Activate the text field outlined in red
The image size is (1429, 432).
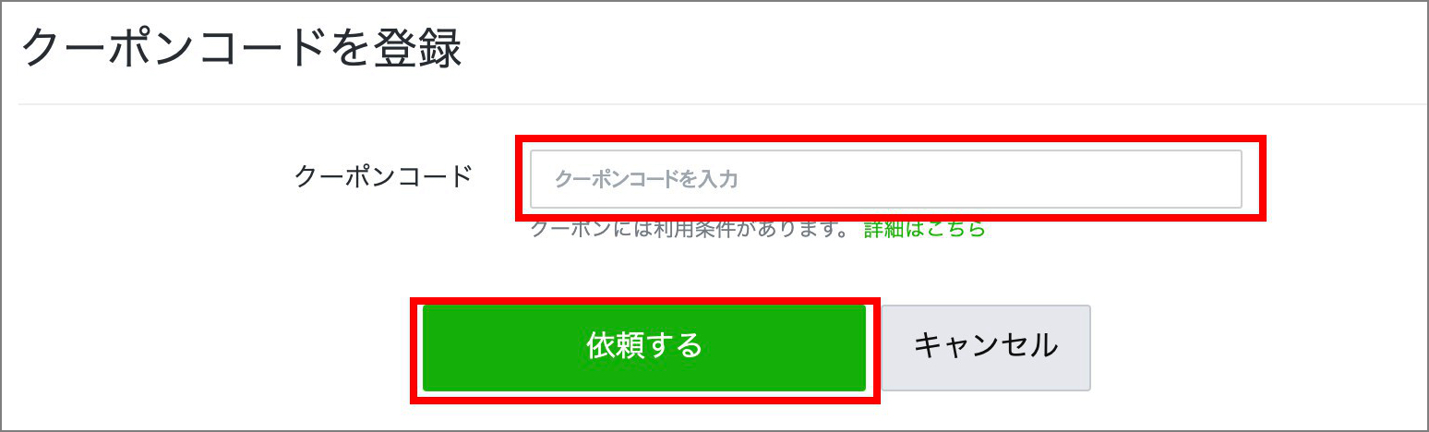886,179
